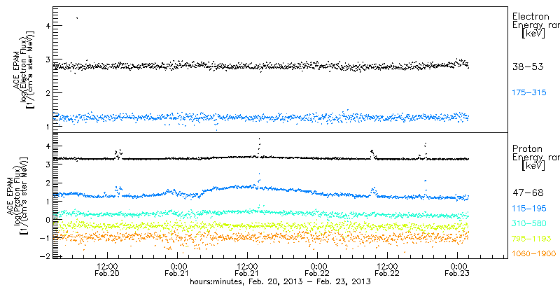Click the "-1" tick on proton panel y-axis
The width and height of the screenshot is (560, 287).
coord(45,238)
